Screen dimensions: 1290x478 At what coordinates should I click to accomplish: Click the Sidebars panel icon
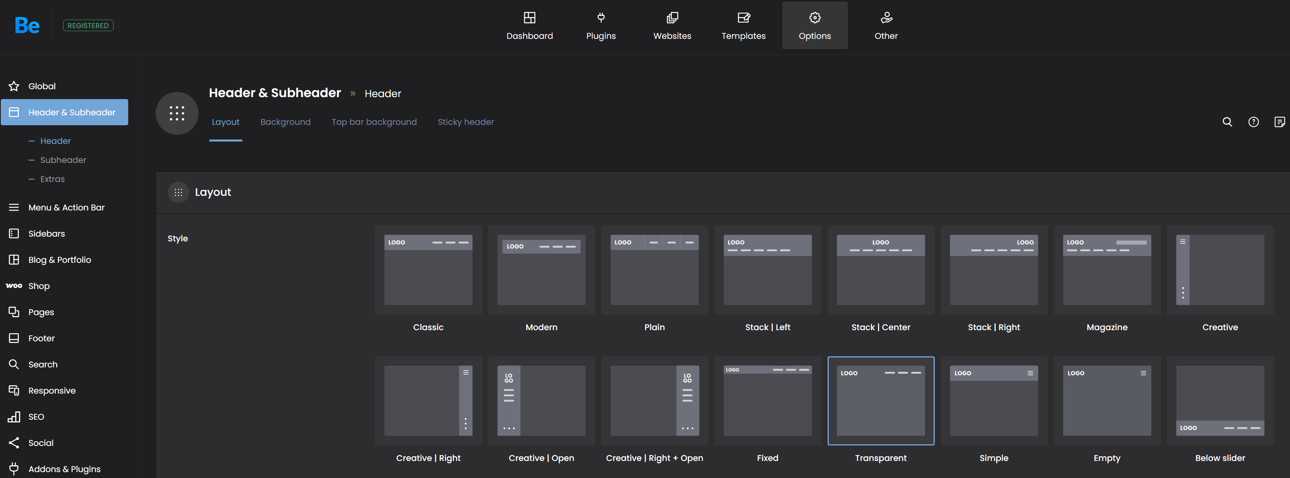tap(14, 233)
